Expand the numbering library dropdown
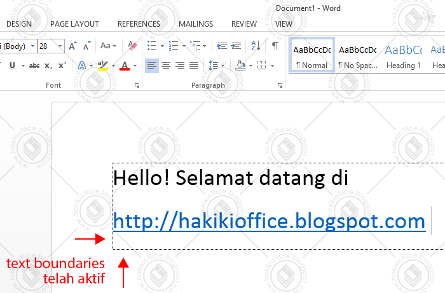The image size is (445, 293). (184, 46)
